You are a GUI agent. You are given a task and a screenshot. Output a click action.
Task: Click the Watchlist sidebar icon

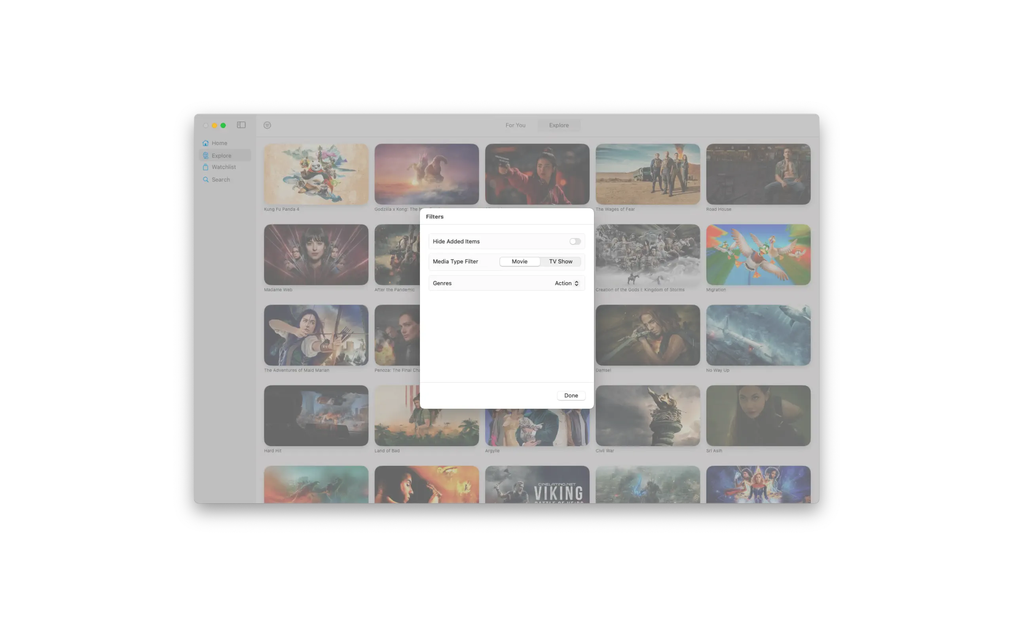point(205,167)
